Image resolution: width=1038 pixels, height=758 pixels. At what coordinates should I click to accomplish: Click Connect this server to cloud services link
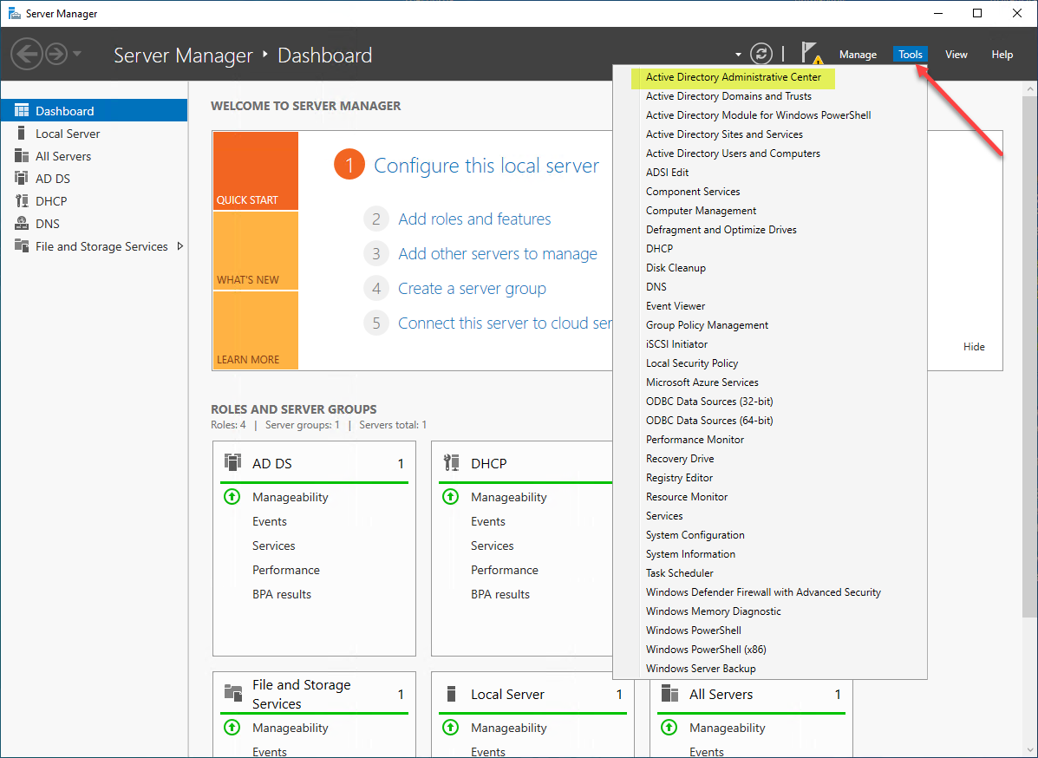(505, 323)
